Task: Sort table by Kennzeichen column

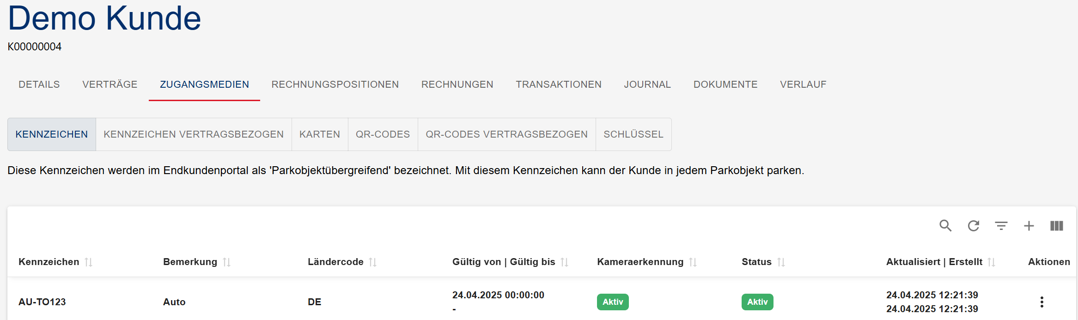Action: pyautogui.click(x=89, y=262)
